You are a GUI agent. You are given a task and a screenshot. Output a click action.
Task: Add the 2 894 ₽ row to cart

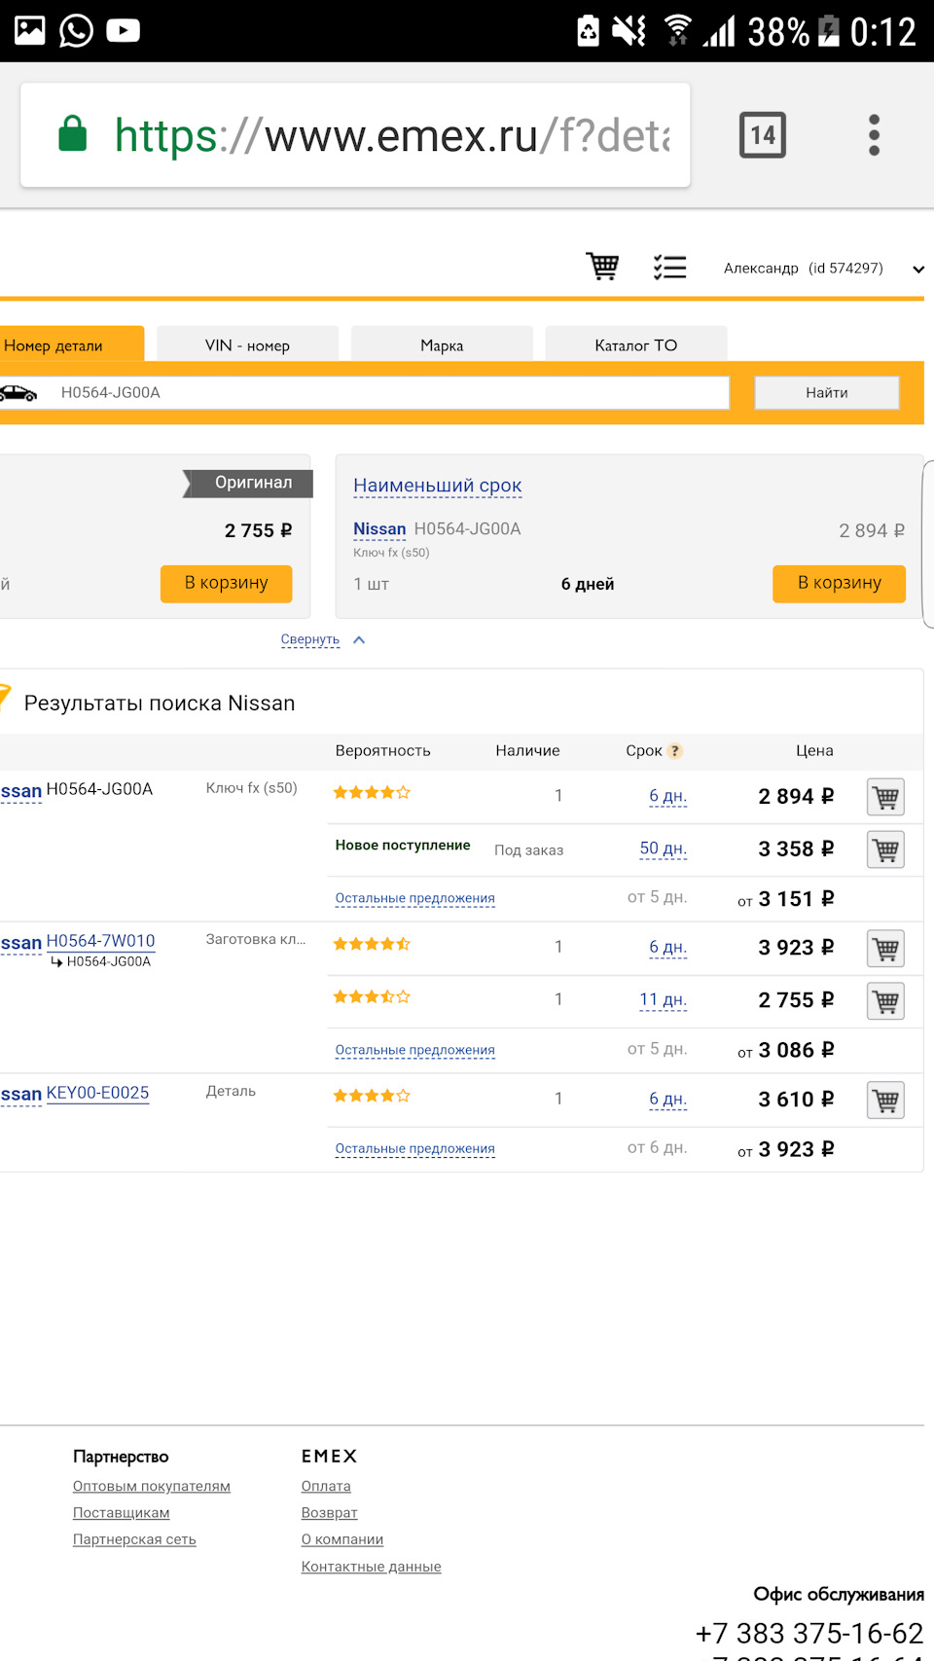(885, 797)
